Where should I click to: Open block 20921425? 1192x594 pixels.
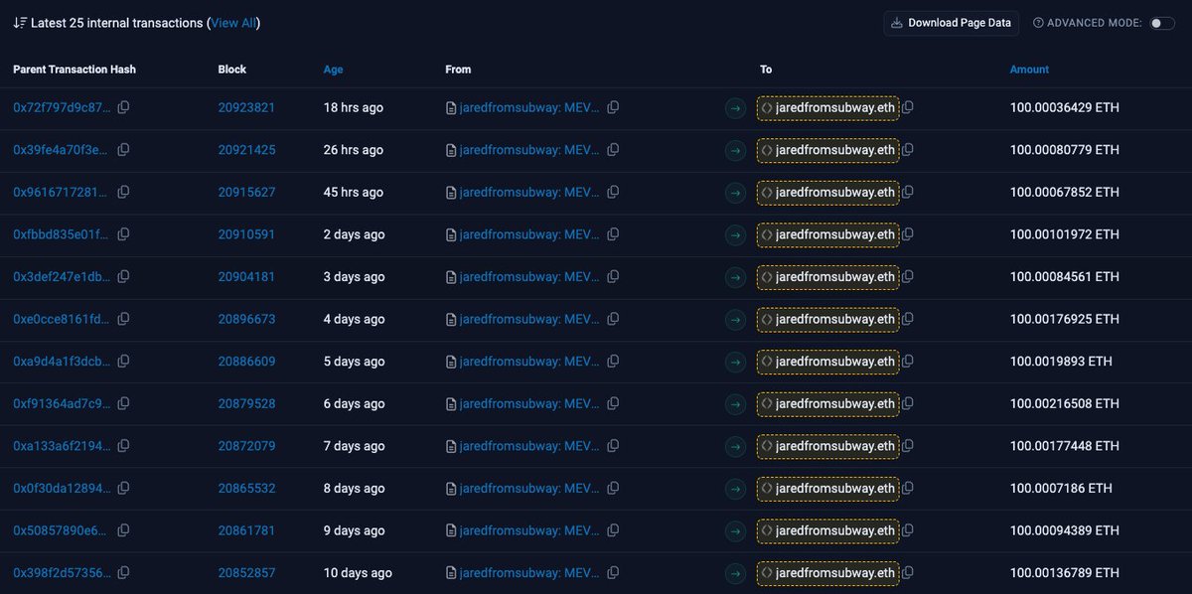[x=246, y=150]
